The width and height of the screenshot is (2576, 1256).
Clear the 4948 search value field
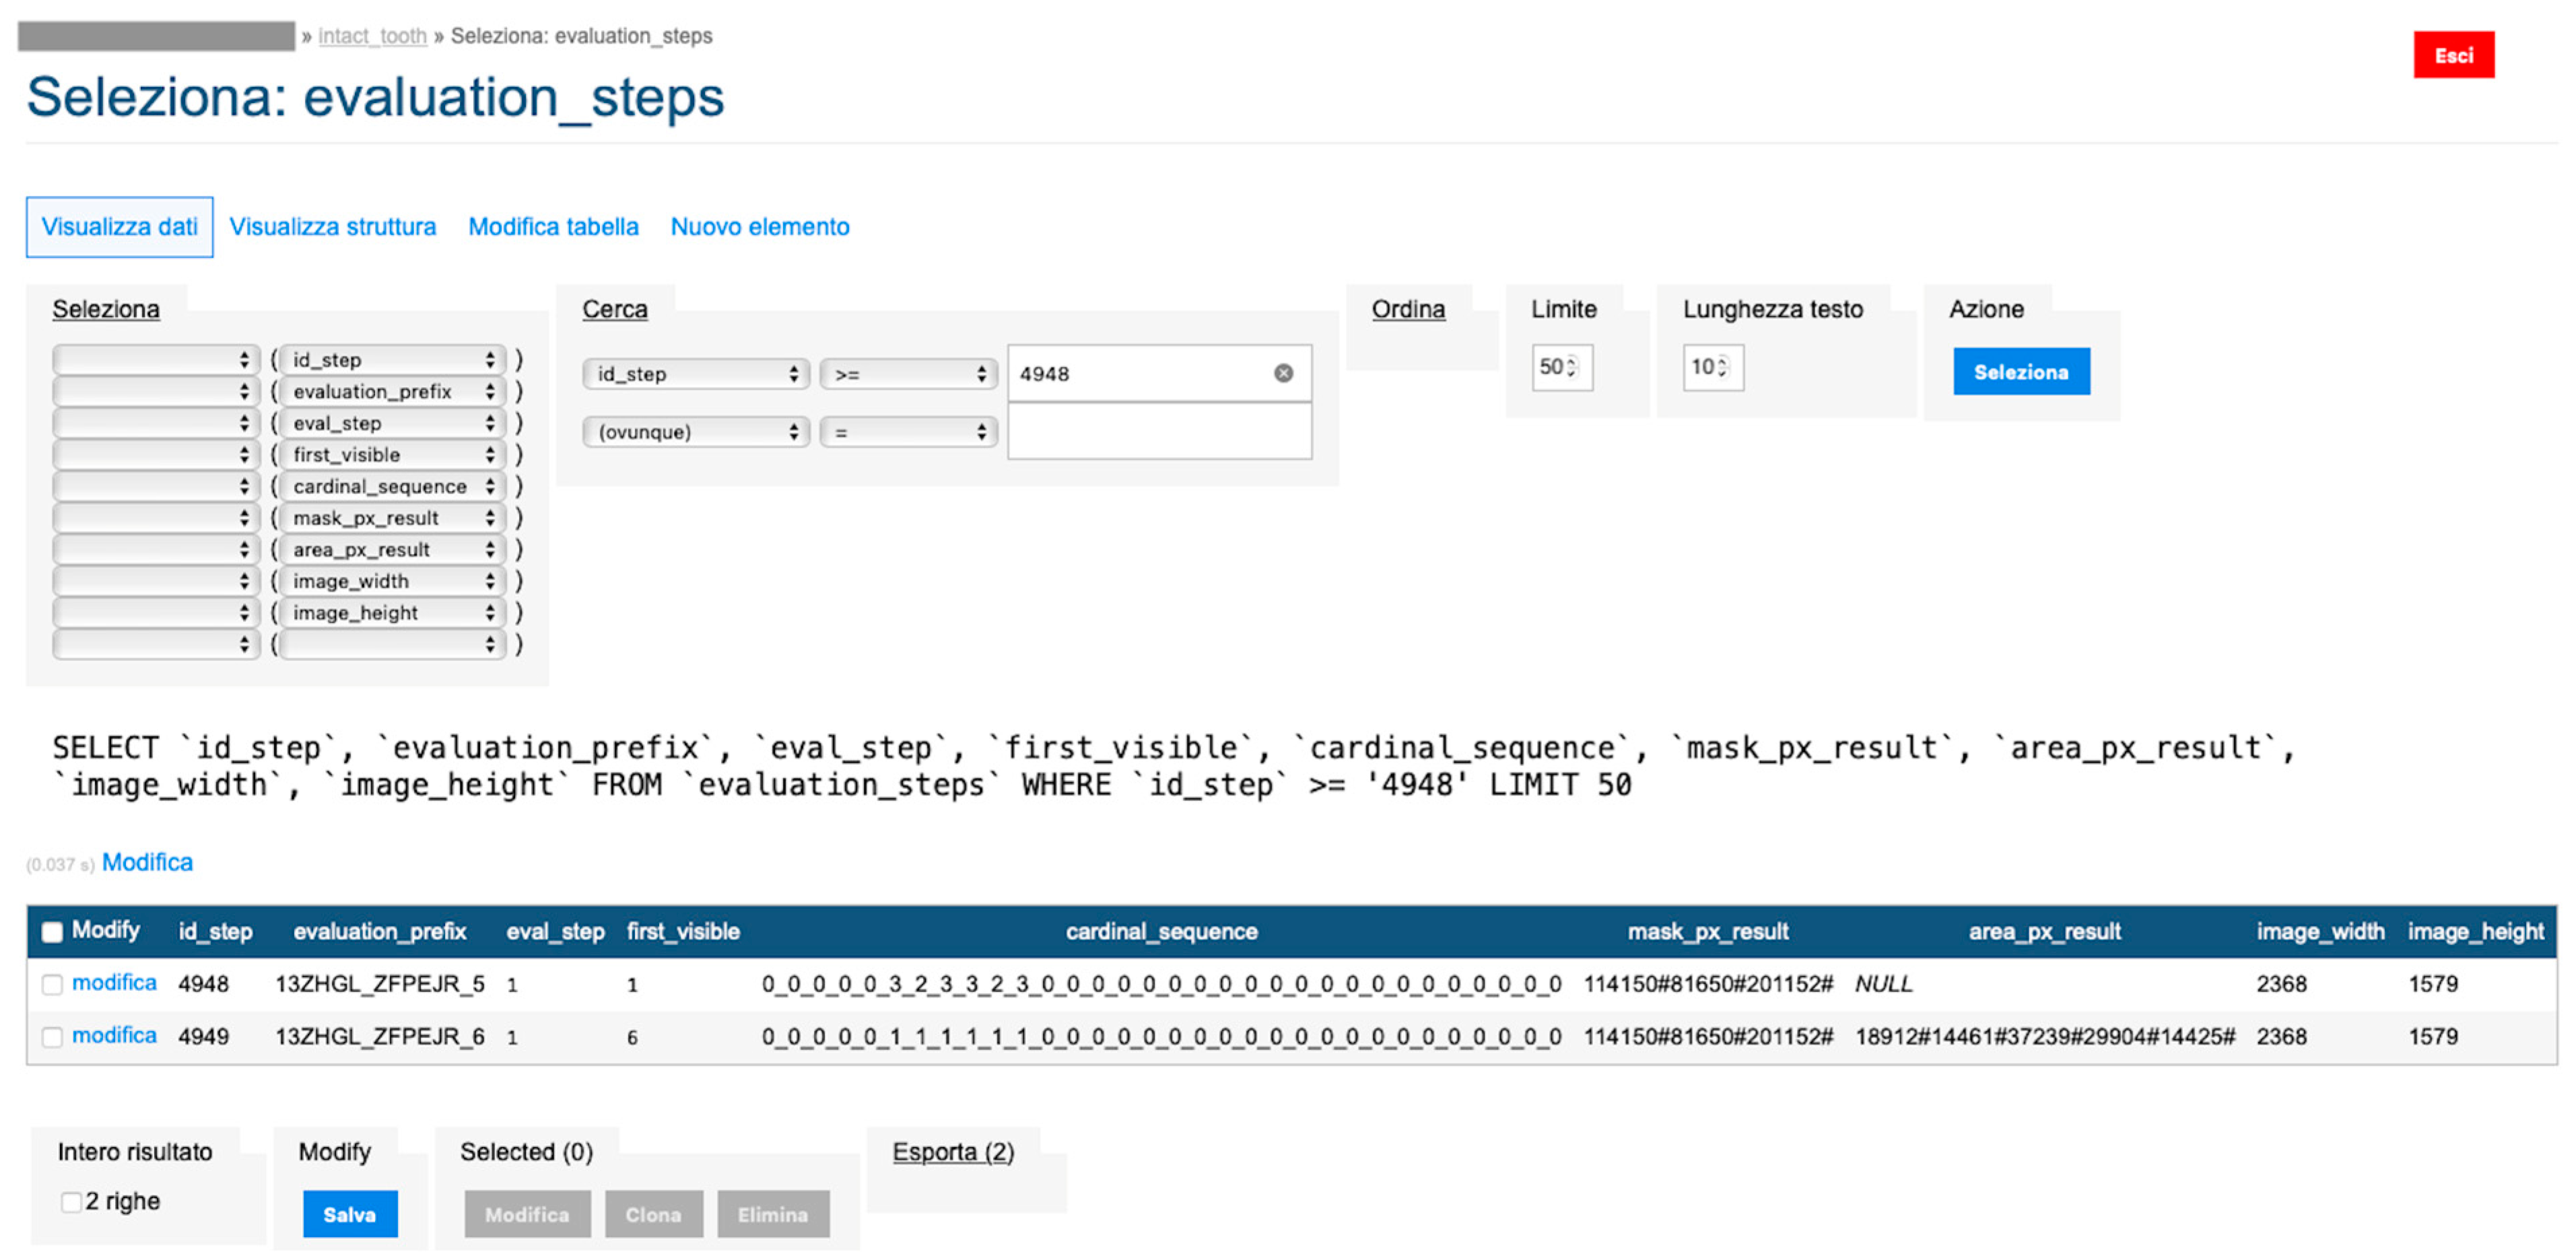coord(1283,373)
